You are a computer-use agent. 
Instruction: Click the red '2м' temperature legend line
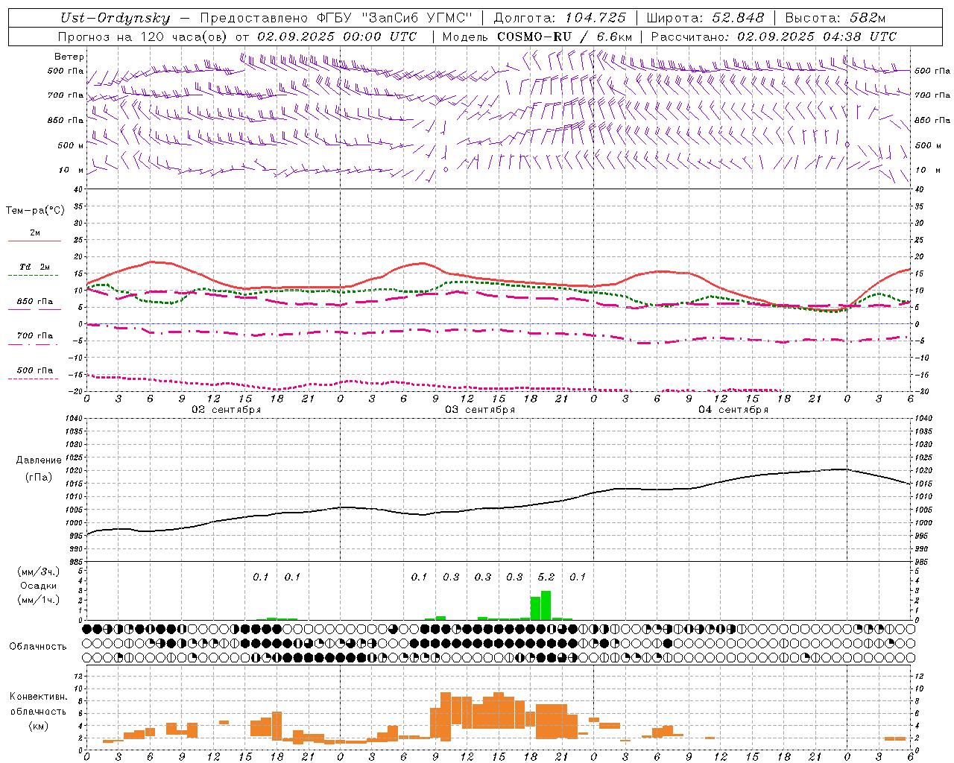coord(34,241)
